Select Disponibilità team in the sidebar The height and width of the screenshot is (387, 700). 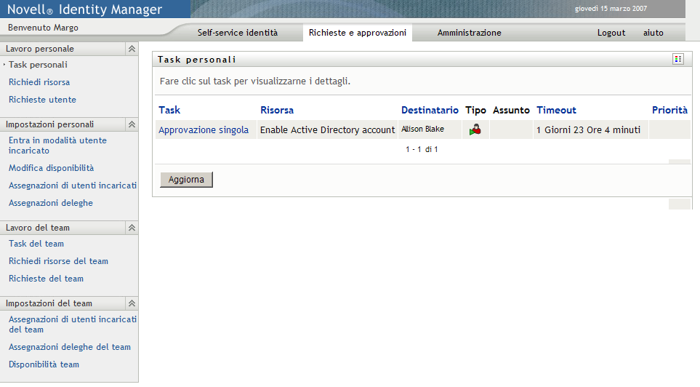44,364
